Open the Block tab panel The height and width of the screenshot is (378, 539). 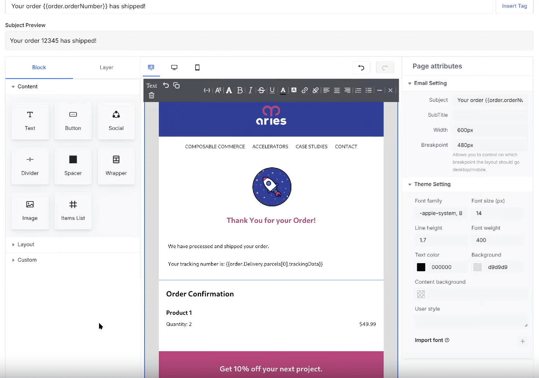click(x=39, y=68)
